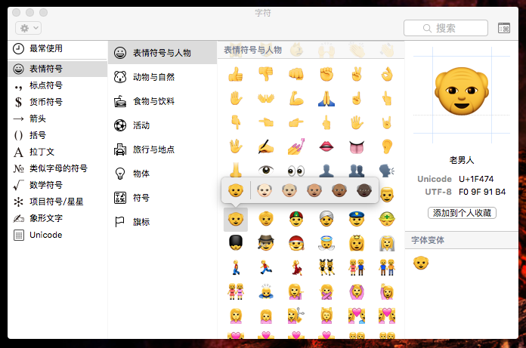Choose medium skin tone old man
526x348 pixels.
pyautogui.click(x=314, y=190)
